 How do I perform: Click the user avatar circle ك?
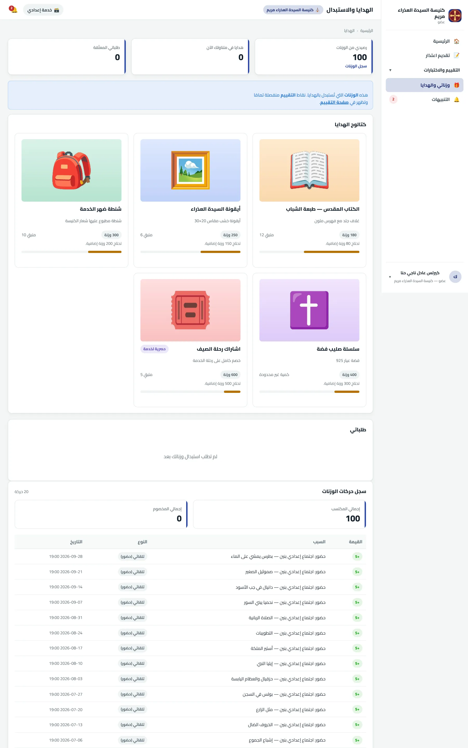pyautogui.click(x=455, y=277)
